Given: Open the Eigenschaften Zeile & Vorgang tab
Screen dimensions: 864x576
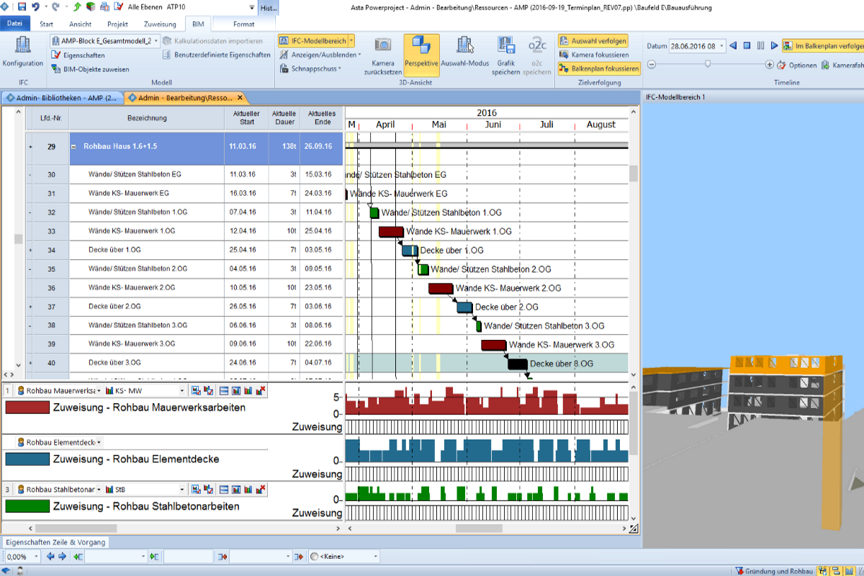Looking at the screenshot, I should pos(55,542).
